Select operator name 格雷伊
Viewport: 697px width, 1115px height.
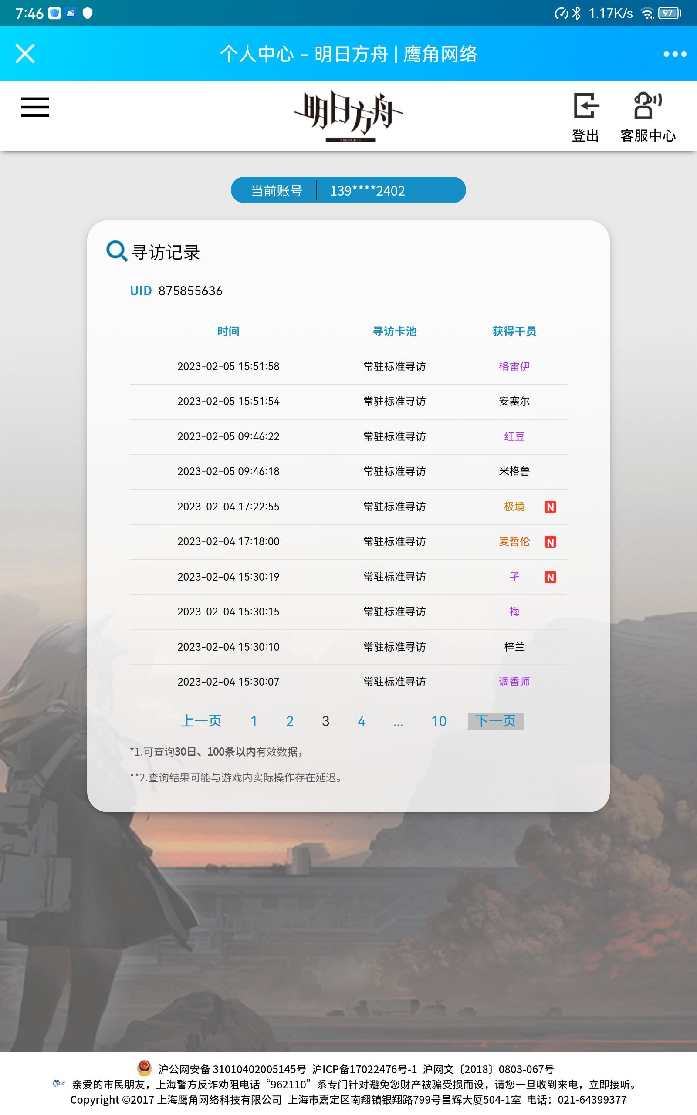click(514, 366)
